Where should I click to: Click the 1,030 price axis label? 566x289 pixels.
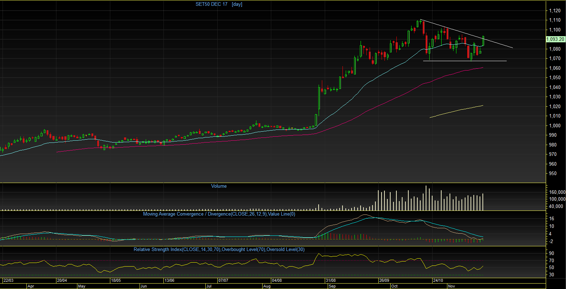tap(555, 97)
